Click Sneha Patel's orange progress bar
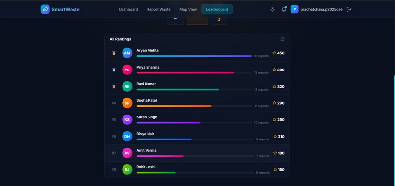 (x=194, y=106)
